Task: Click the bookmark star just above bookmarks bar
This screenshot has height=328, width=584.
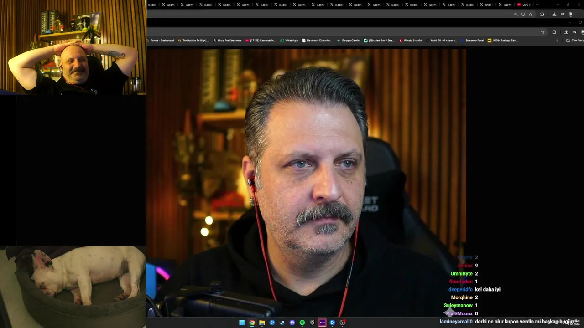Action: point(542,32)
